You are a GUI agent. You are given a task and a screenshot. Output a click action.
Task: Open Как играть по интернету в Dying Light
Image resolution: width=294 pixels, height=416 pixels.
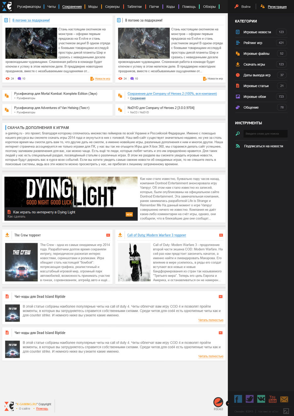coord(44,212)
